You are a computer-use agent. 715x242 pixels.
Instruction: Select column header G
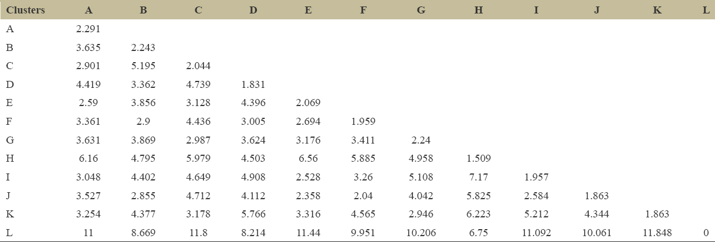[x=421, y=11]
